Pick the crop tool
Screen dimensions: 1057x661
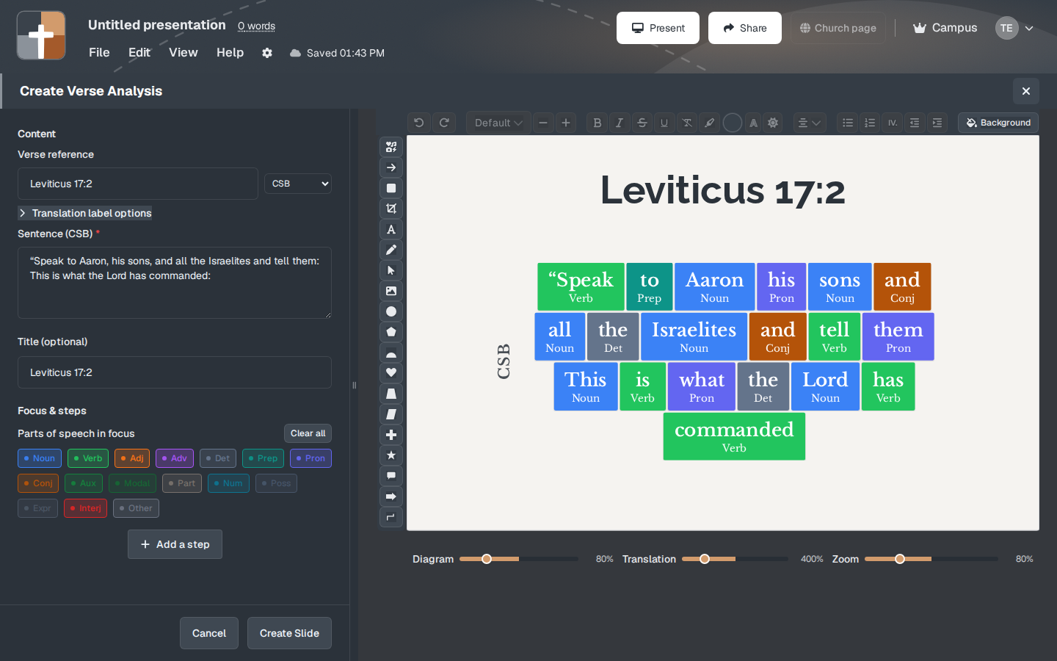tap(391, 209)
